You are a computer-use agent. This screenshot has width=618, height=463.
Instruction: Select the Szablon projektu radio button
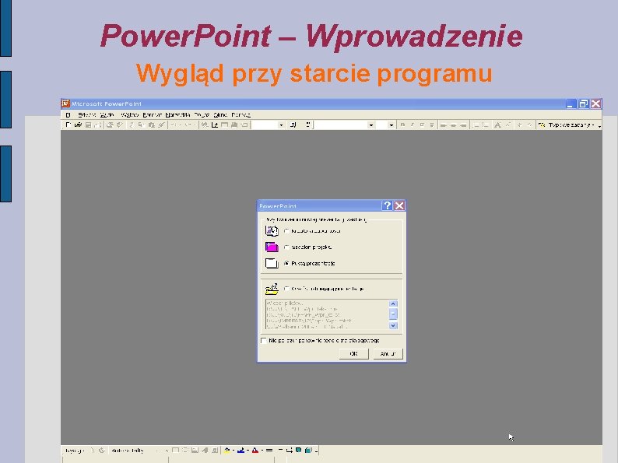pyautogui.click(x=286, y=247)
